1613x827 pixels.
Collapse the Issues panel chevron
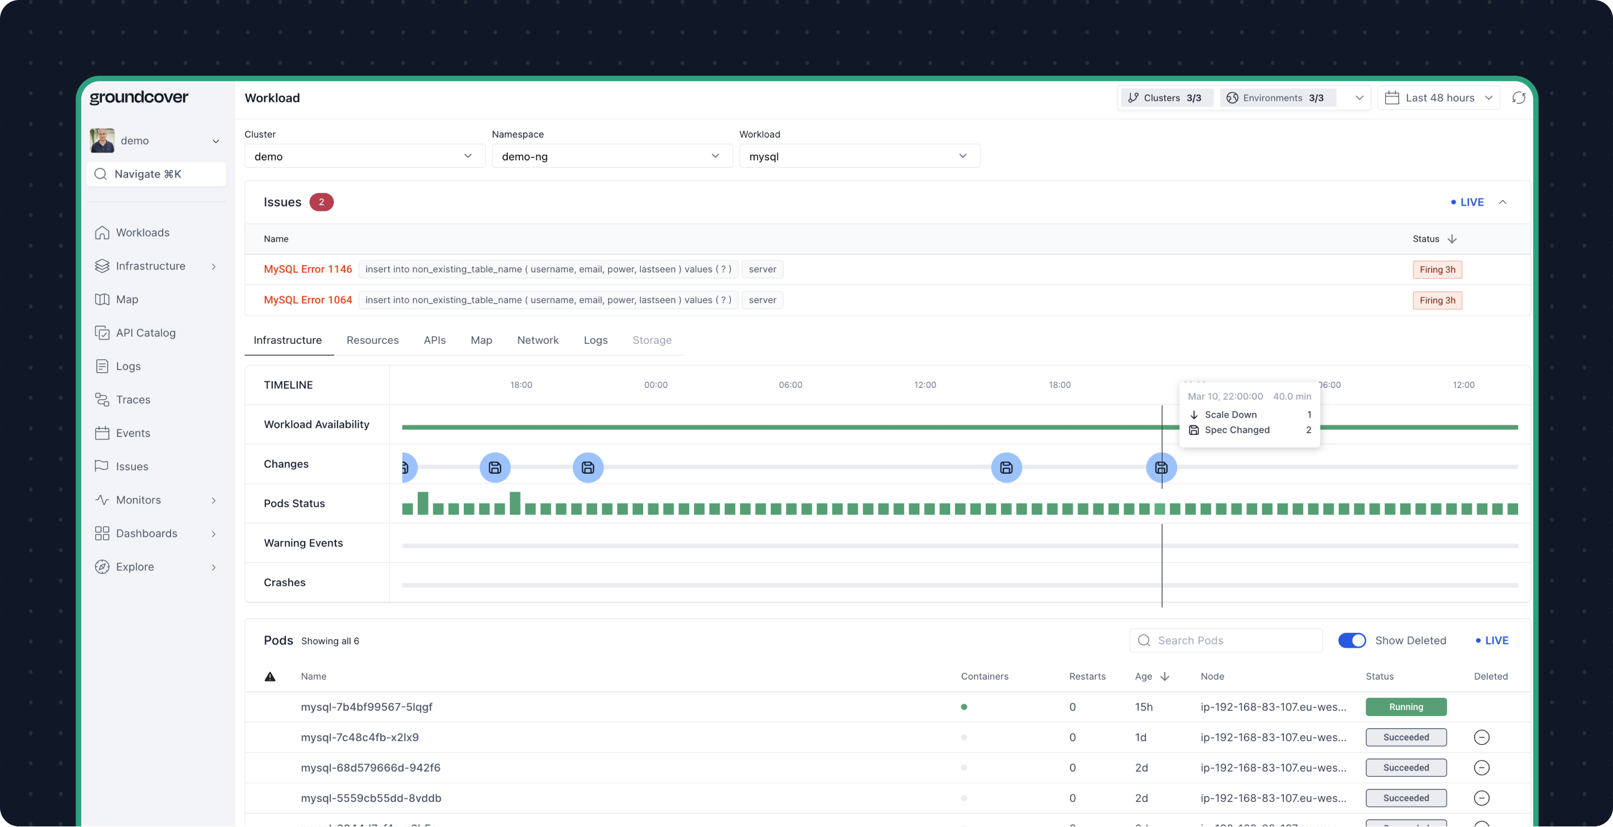[1502, 201]
